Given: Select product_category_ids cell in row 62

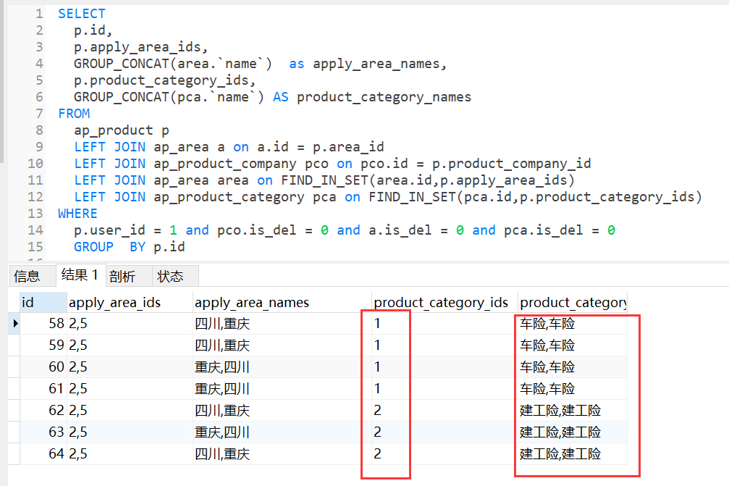Looking at the screenshot, I should coord(444,410).
